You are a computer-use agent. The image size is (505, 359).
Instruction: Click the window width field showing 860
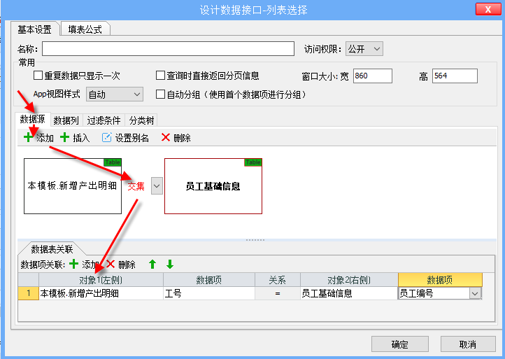(373, 76)
